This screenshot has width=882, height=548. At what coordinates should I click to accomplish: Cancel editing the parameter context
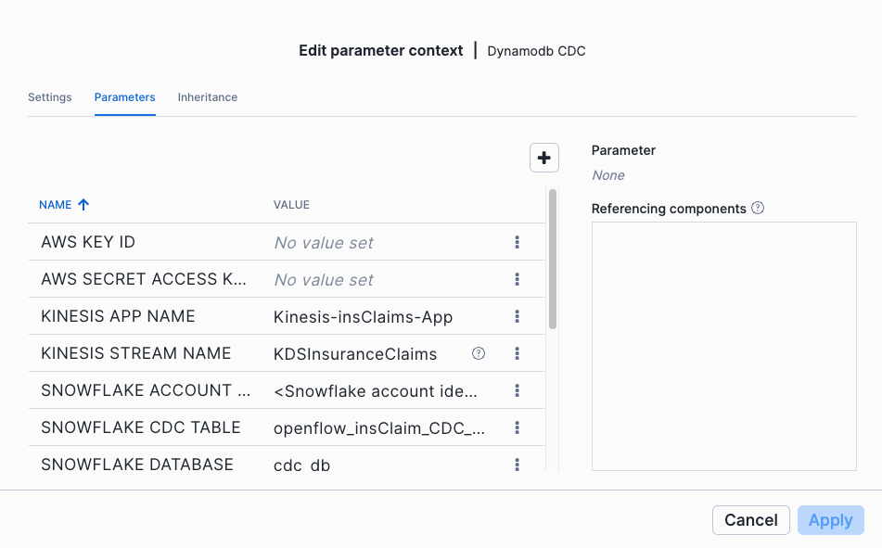pyautogui.click(x=751, y=520)
